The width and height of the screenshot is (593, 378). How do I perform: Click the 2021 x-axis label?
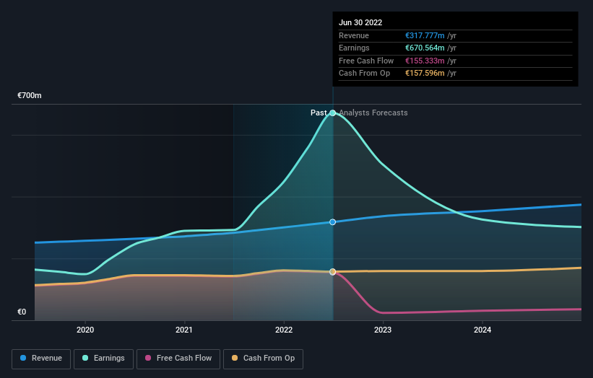(183, 330)
